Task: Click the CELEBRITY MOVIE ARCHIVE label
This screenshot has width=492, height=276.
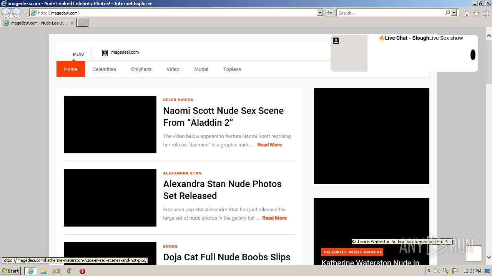Action: 352,252
